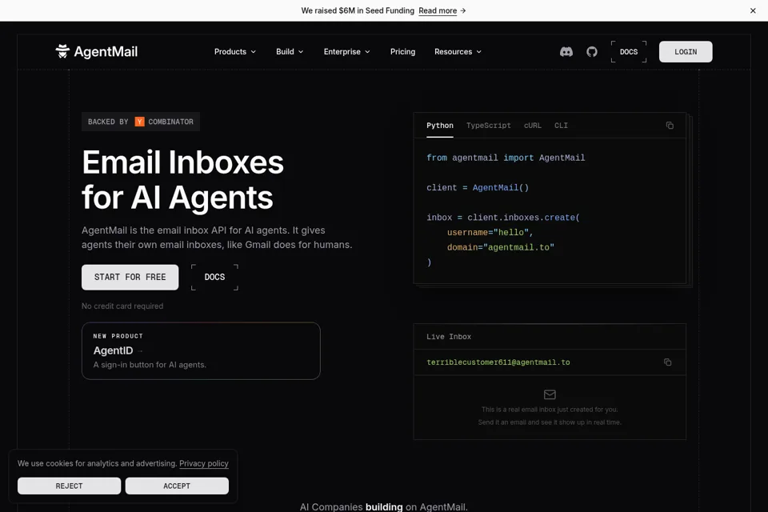This screenshot has width=768, height=512.
Task: Click the 'domain="agentmail.to"' code line
Action: (x=501, y=247)
